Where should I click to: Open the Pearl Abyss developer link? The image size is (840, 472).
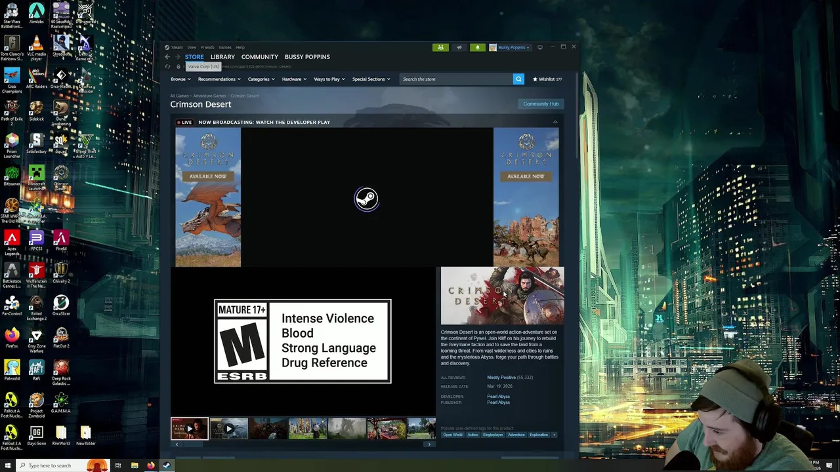coord(498,397)
